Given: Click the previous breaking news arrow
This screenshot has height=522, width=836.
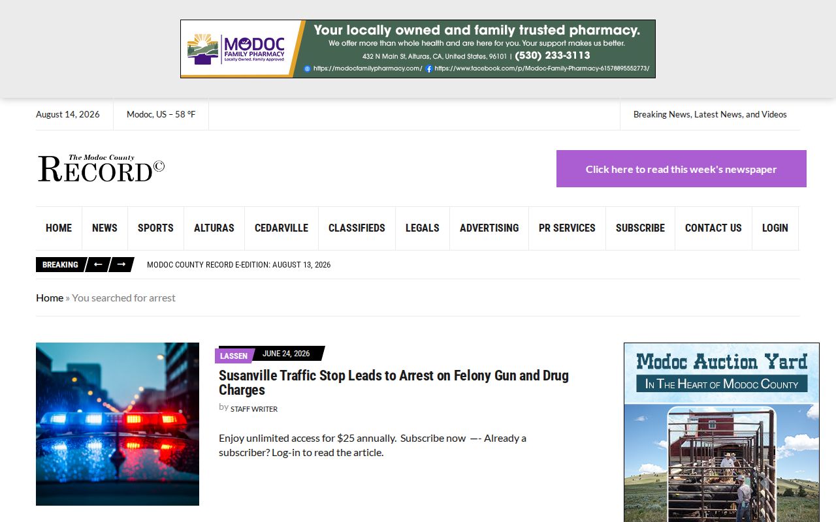Looking at the screenshot, I should coord(97,264).
